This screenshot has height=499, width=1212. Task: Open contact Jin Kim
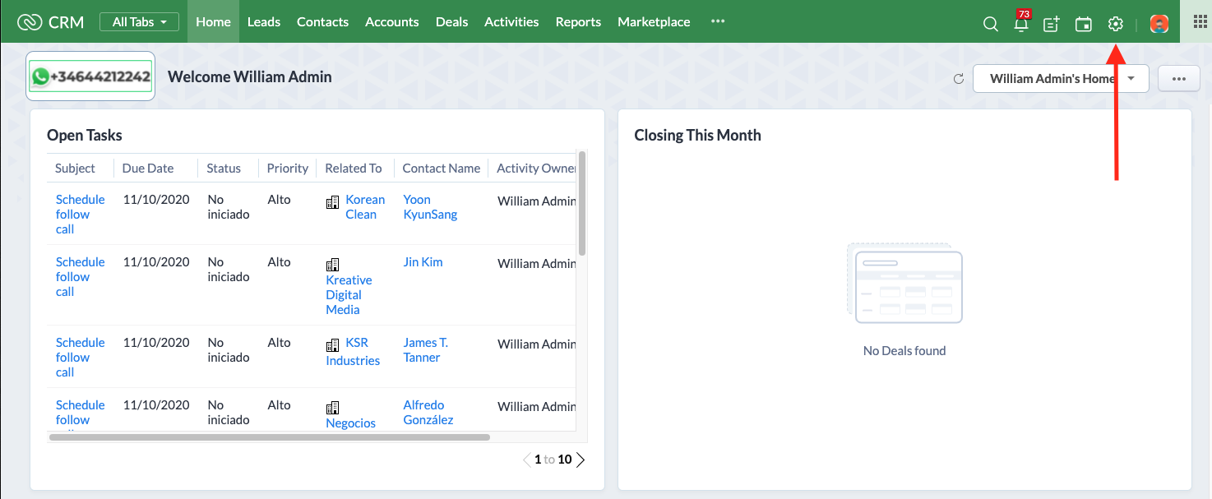coord(423,262)
